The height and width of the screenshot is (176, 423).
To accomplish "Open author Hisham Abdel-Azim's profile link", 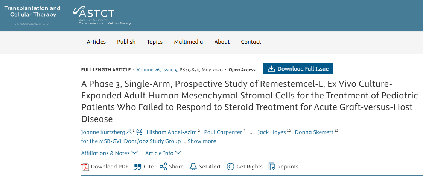I will (x=171, y=132).
